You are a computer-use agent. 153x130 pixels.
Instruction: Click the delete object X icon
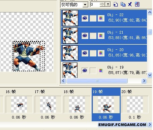(130, 4)
